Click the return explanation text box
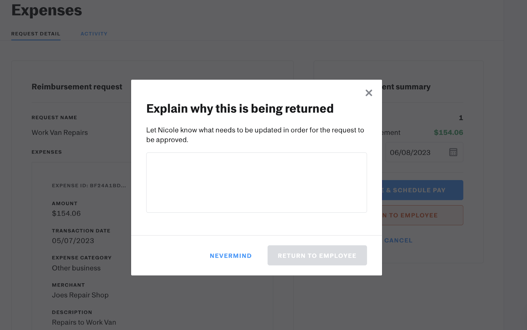 [256, 182]
